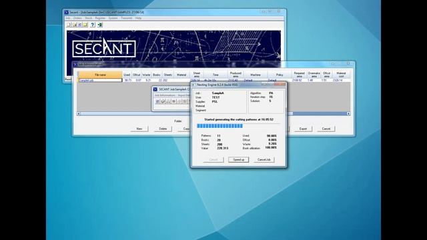Click Nesting Engine dialog title icon
The height and width of the screenshot is (240, 427).
(x=193, y=85)
